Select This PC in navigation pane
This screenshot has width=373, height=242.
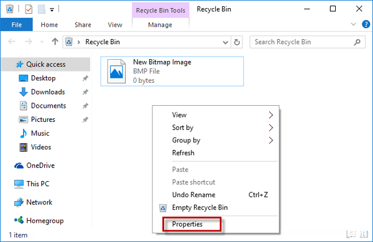[x=37, y=184]
